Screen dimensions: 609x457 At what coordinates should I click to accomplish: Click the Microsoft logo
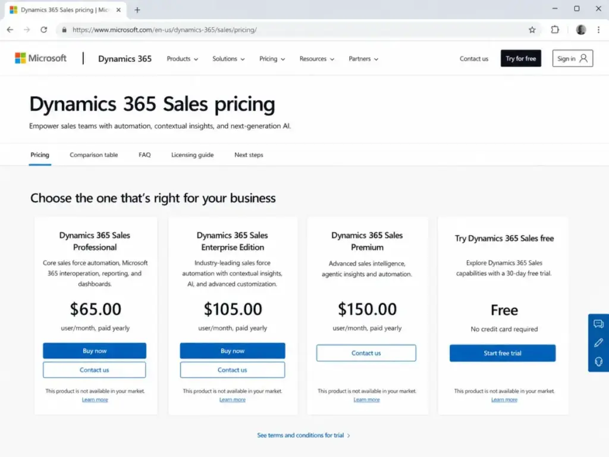[x=41, y=58]
